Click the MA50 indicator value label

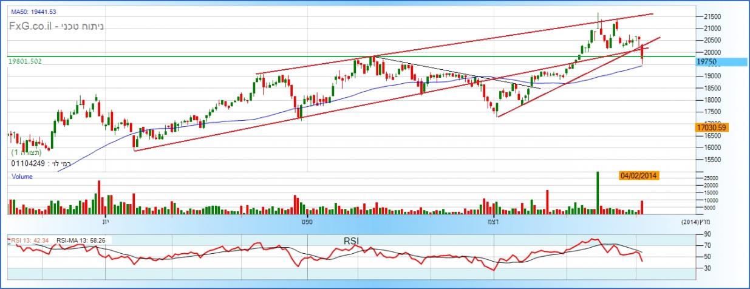tap(33, 12)
